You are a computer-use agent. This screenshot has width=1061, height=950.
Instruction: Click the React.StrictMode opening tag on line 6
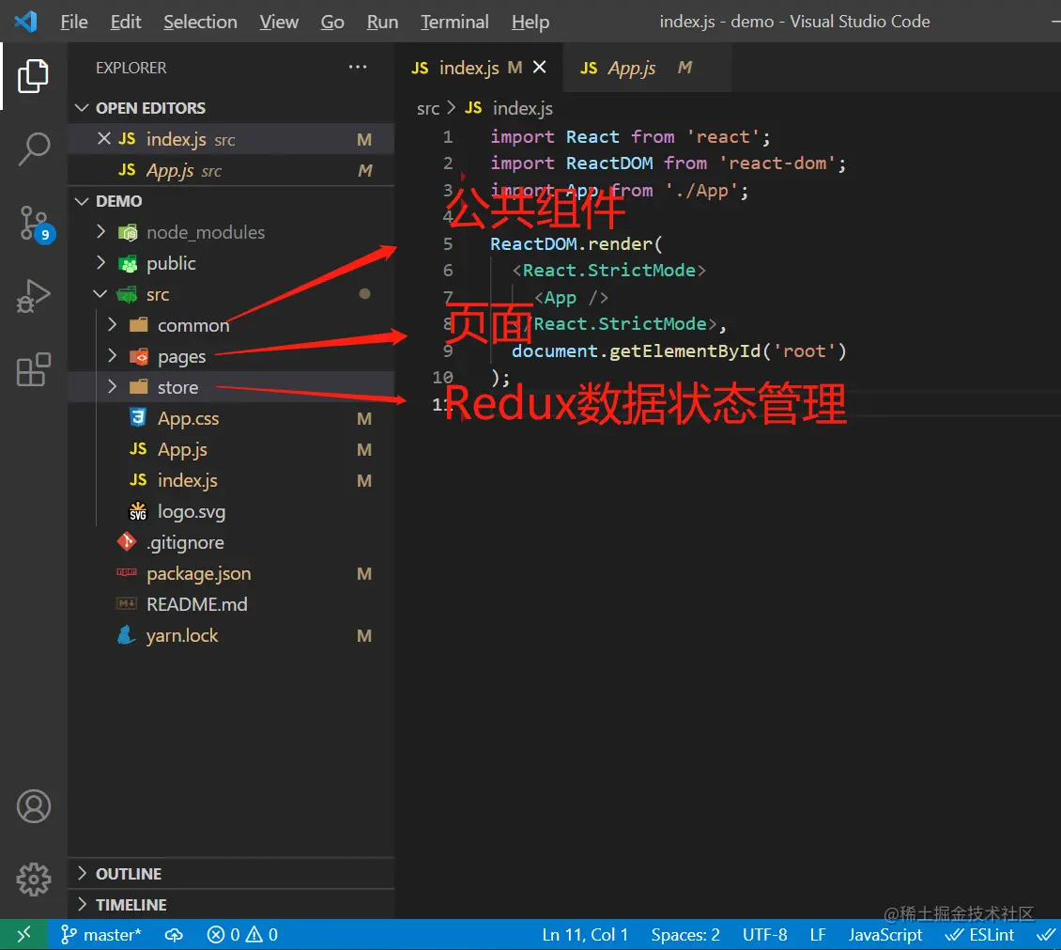609,271
